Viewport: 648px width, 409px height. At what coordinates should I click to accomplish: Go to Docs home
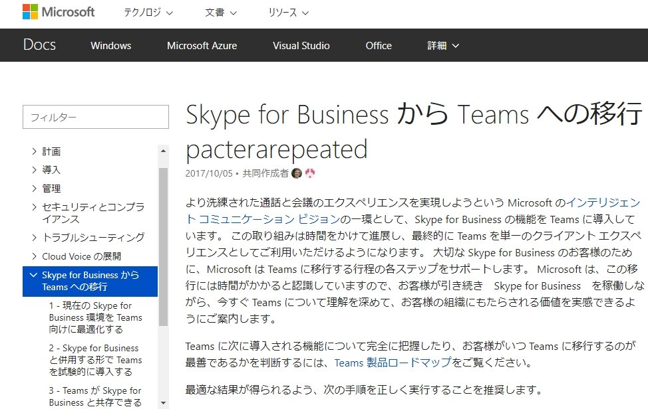[40, 45]
